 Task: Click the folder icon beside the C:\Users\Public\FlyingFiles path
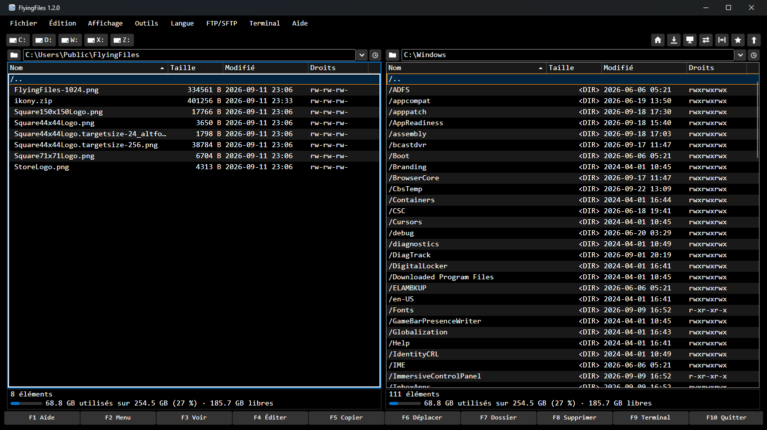point(14,55)
